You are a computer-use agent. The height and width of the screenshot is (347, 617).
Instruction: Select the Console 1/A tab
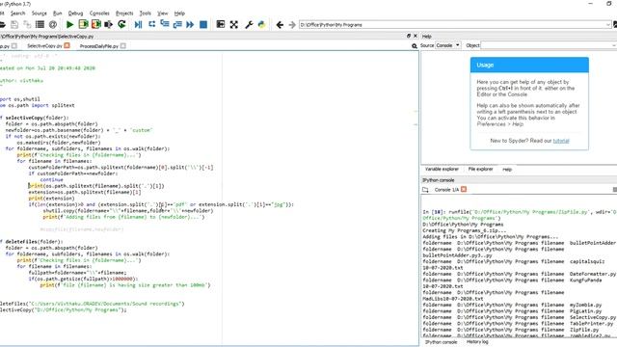point(446,190)
